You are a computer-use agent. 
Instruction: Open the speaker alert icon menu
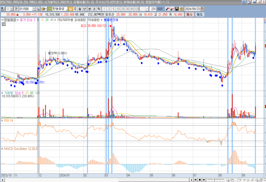click(44, 9)
